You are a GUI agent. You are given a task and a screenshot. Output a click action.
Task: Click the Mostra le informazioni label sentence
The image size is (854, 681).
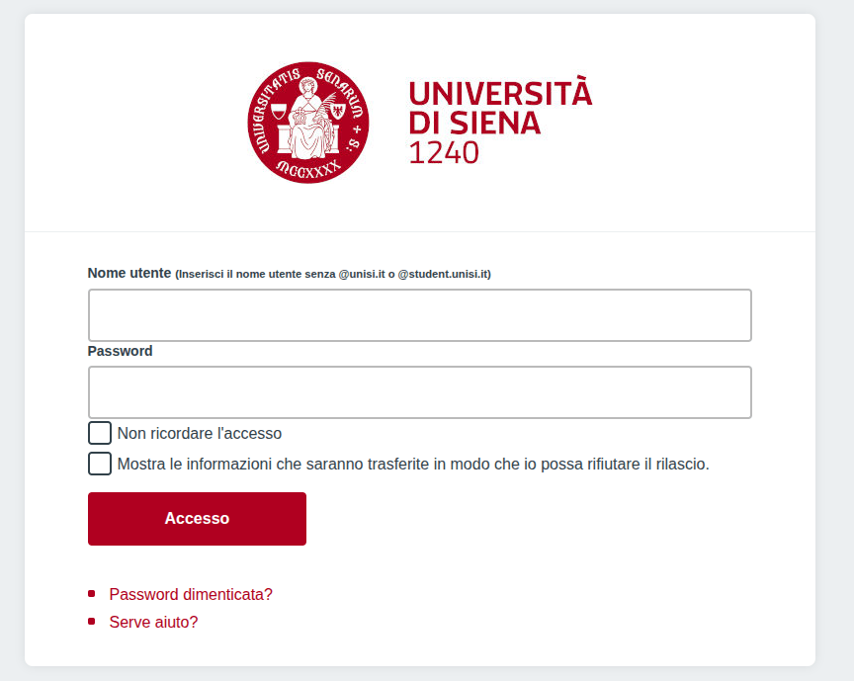coord(413,464)
